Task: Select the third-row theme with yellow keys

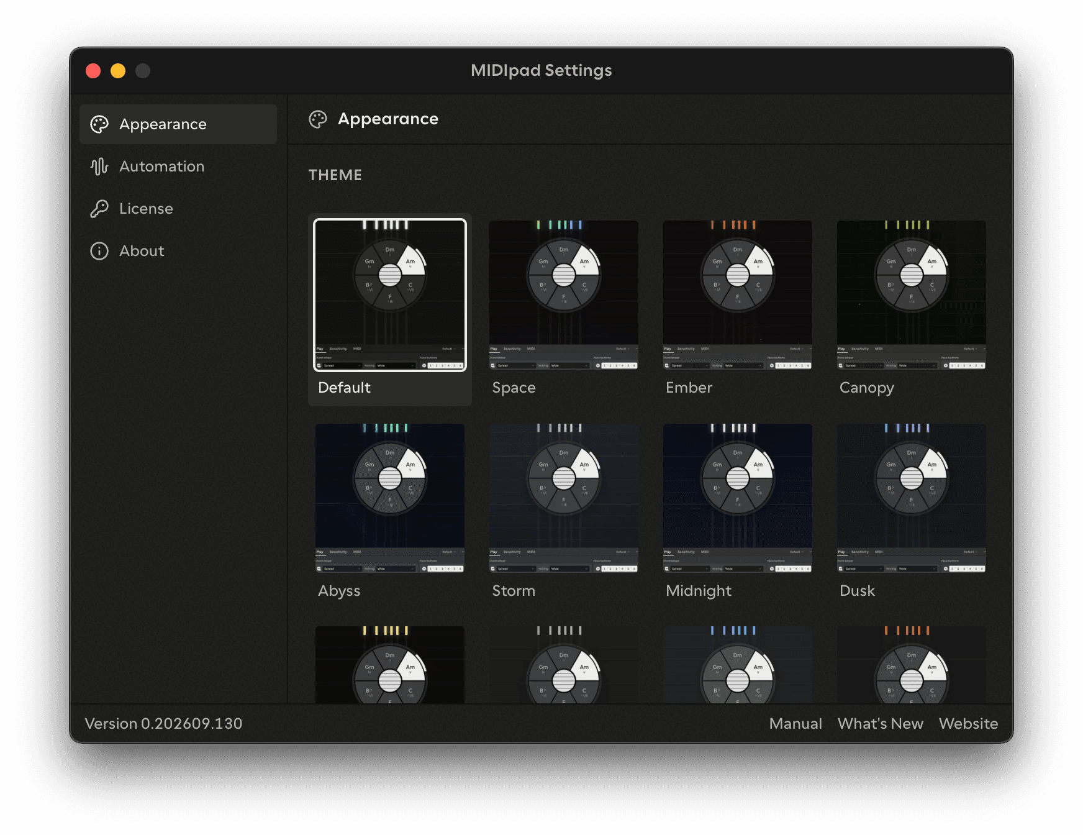Action: (390, 665)
